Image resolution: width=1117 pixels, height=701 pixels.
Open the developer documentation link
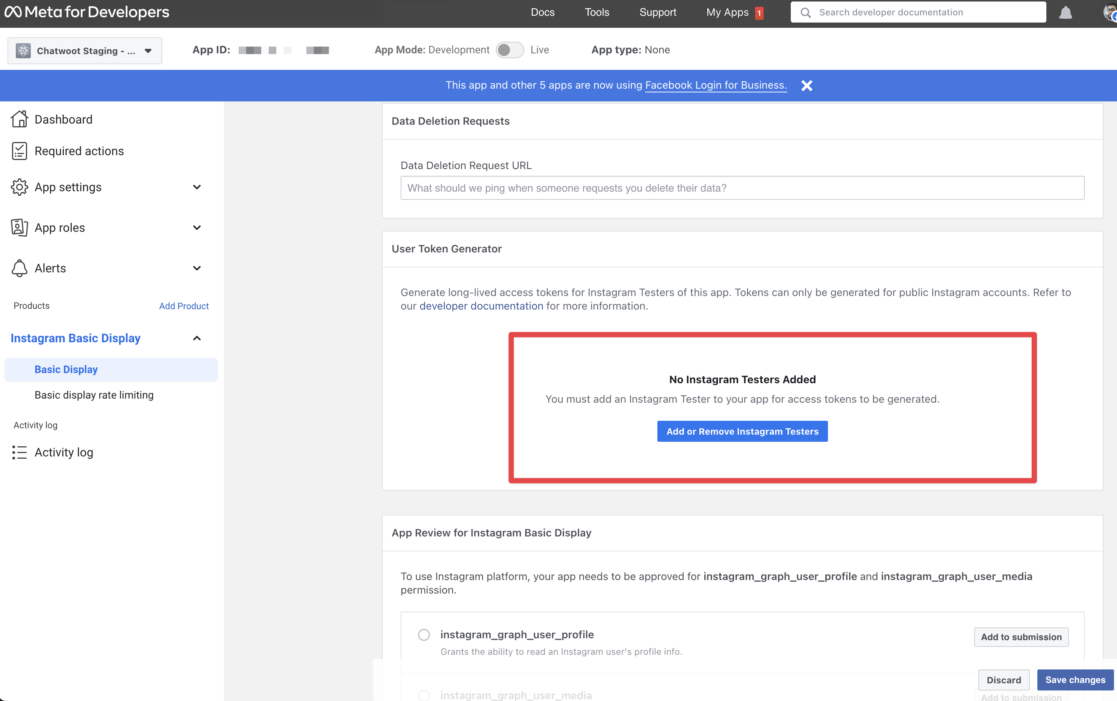[481, 306]
